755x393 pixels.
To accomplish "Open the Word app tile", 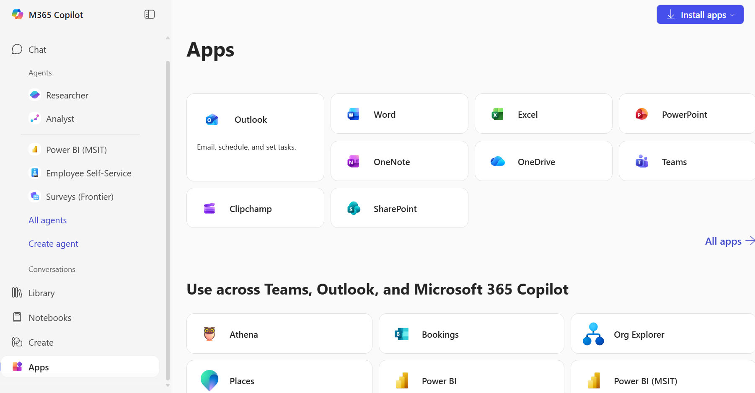I will pos(399,114).
